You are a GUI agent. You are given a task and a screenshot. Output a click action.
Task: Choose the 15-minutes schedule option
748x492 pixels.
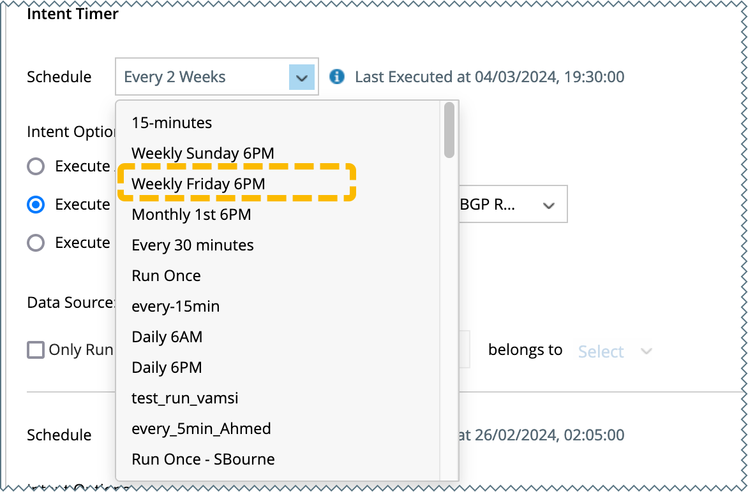[172, 122]
